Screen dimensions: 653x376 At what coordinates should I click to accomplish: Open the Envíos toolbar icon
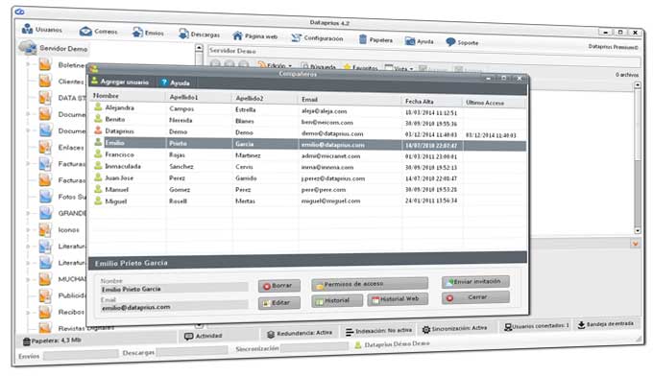point(137,33)
